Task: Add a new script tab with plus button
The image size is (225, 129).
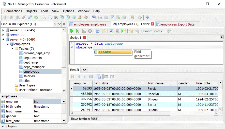Action: [221, 37]
